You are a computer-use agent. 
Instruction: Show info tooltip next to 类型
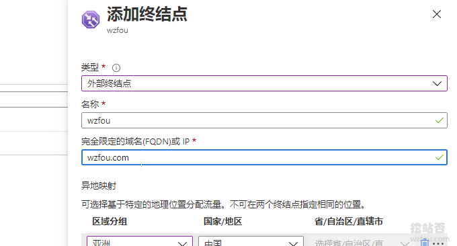[116, 68]
